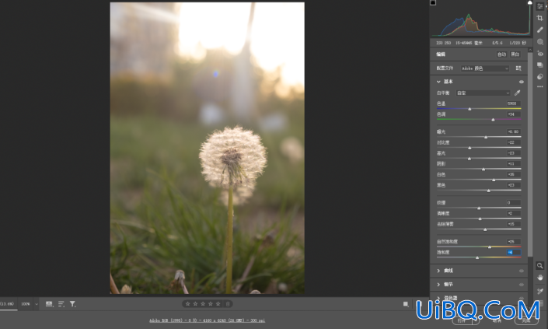Click the scroll-up arrow of edit panel
The height and width of the screenshot is (329, 548).
point(530,50)
